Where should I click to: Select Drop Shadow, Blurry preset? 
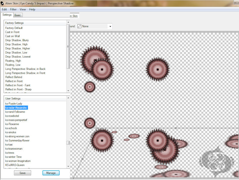[17, 40]
